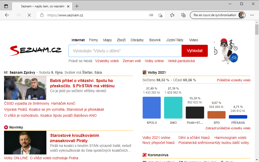Click the Koronavirus section icon
The width and height of the screenshot is (259, 162).
[144, 155]
